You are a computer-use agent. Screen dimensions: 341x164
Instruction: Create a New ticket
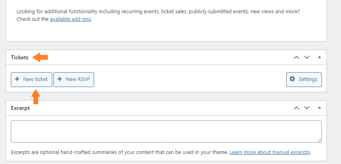point(31,79)
